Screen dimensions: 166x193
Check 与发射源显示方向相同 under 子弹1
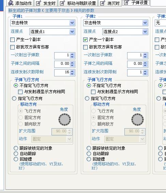point(20,92)
